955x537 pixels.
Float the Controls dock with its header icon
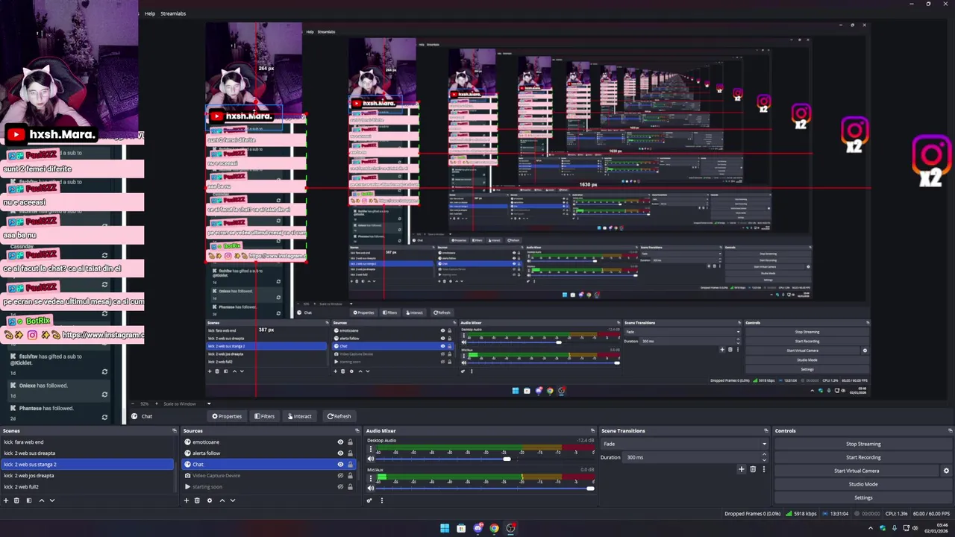[x=951, y=430]
